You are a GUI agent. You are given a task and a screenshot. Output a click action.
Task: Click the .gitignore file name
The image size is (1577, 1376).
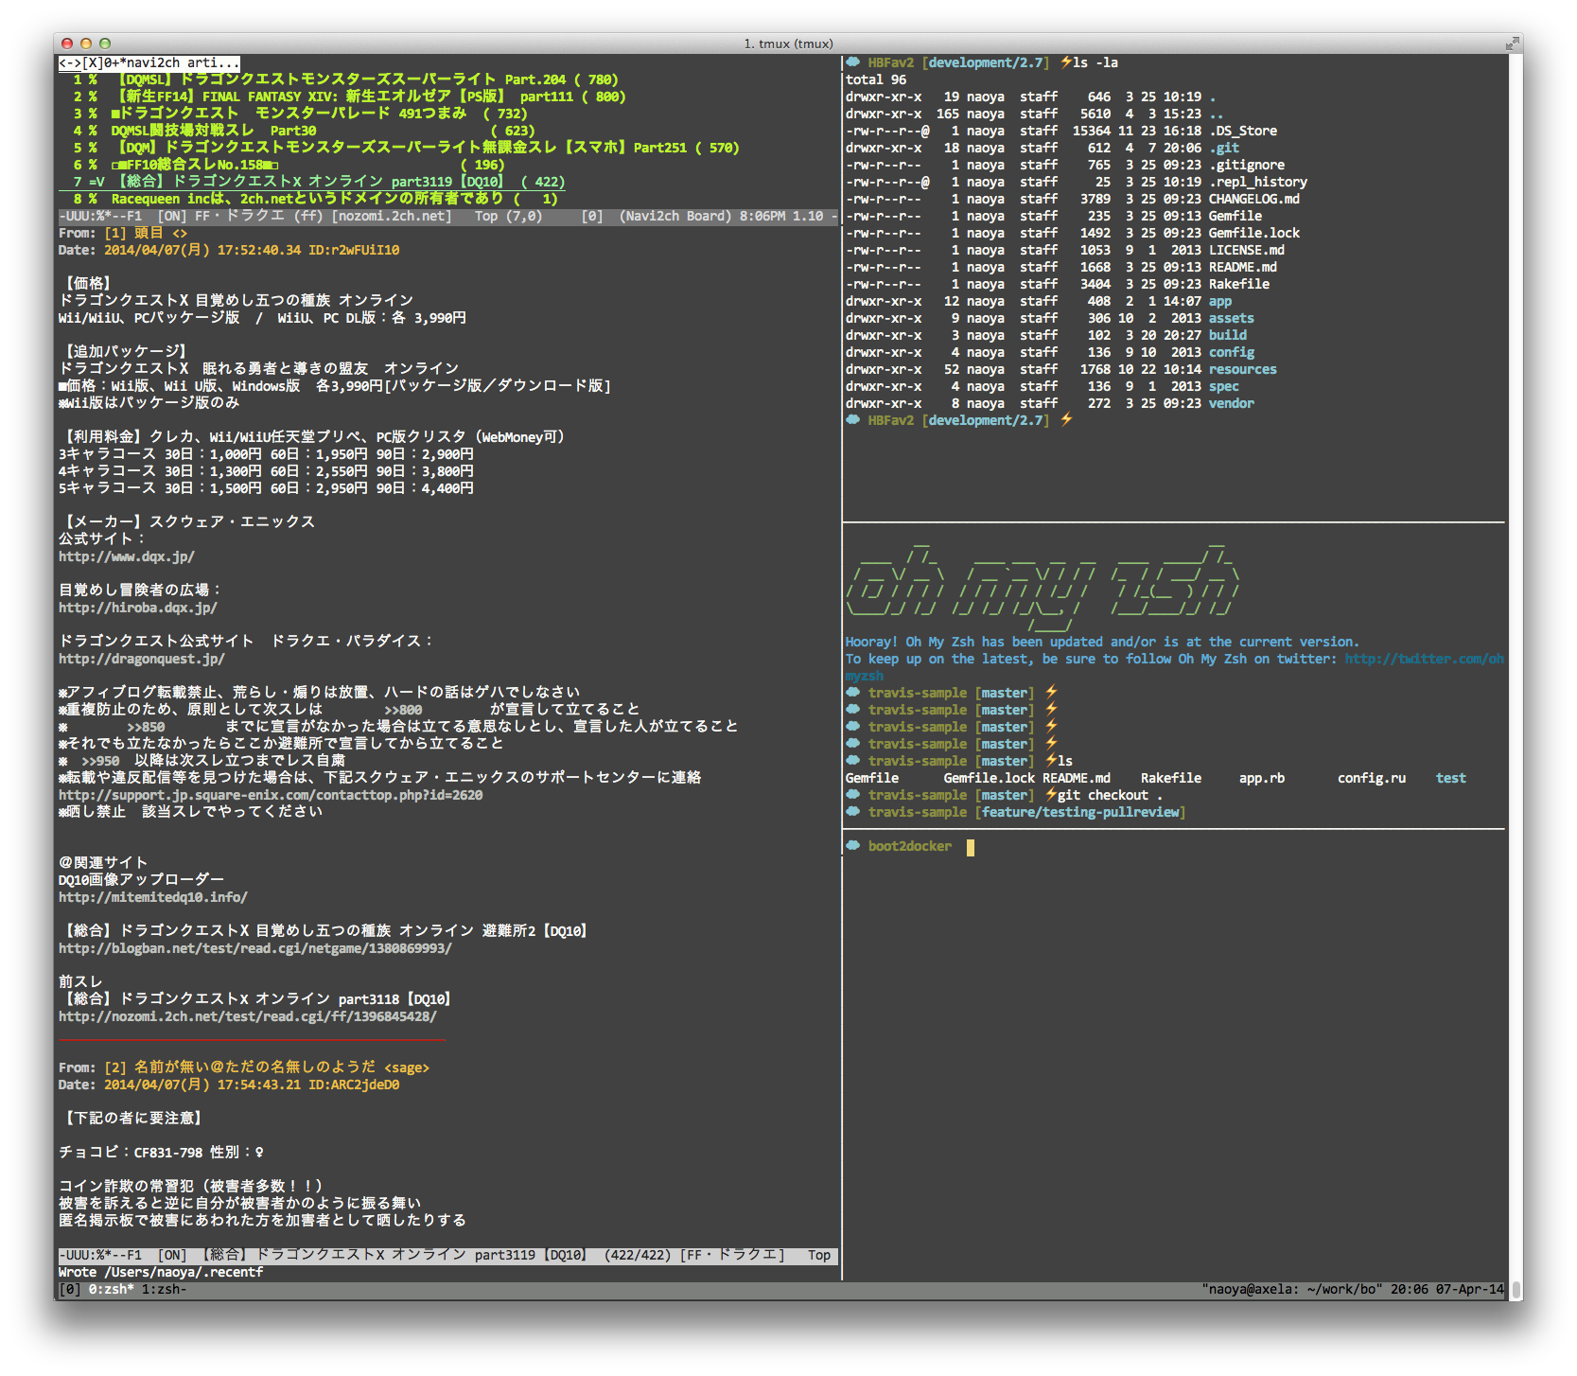pos(1247,165)
